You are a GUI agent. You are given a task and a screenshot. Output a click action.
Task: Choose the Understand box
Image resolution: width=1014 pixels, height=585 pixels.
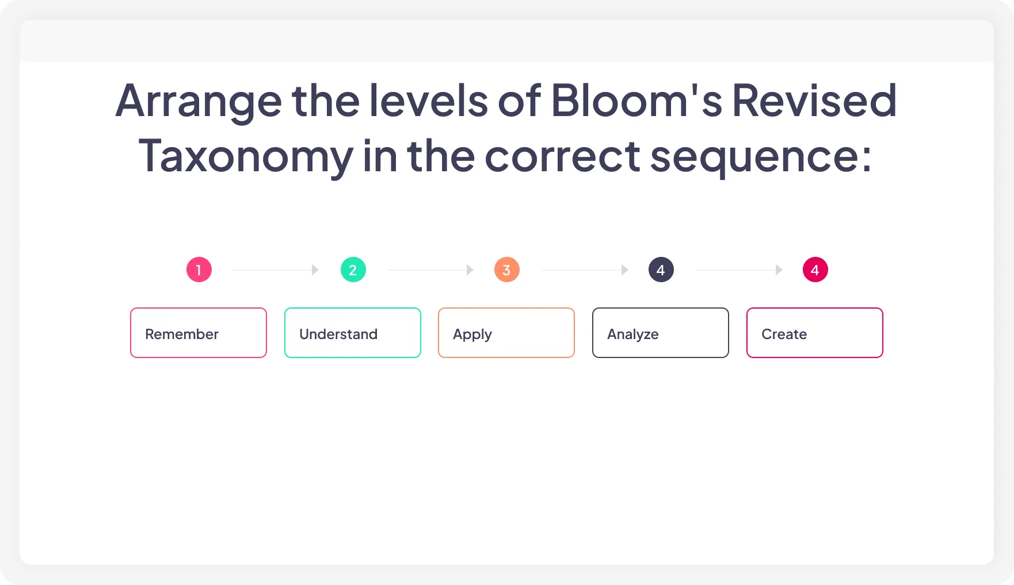(x=353, y=333)
